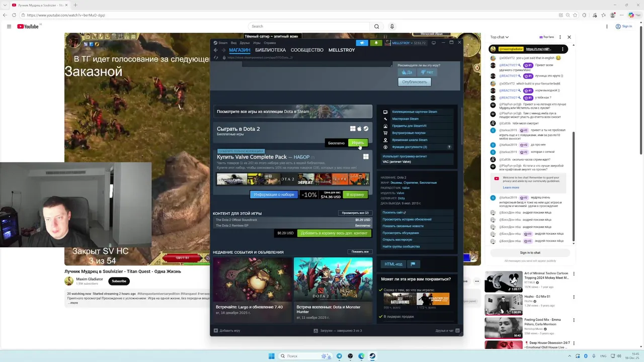The image size is (644, 362).
Task: Open The Dota 2 Official Soundtrack row
Action: pos(292,220)
